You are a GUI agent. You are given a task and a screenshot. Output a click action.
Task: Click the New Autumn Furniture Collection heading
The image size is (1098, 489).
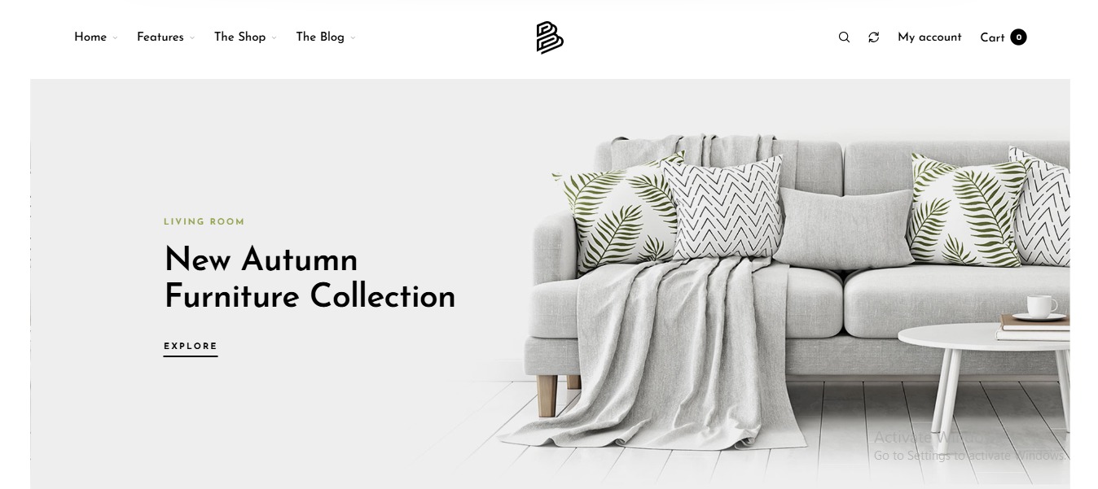click(x=310, y=278)
